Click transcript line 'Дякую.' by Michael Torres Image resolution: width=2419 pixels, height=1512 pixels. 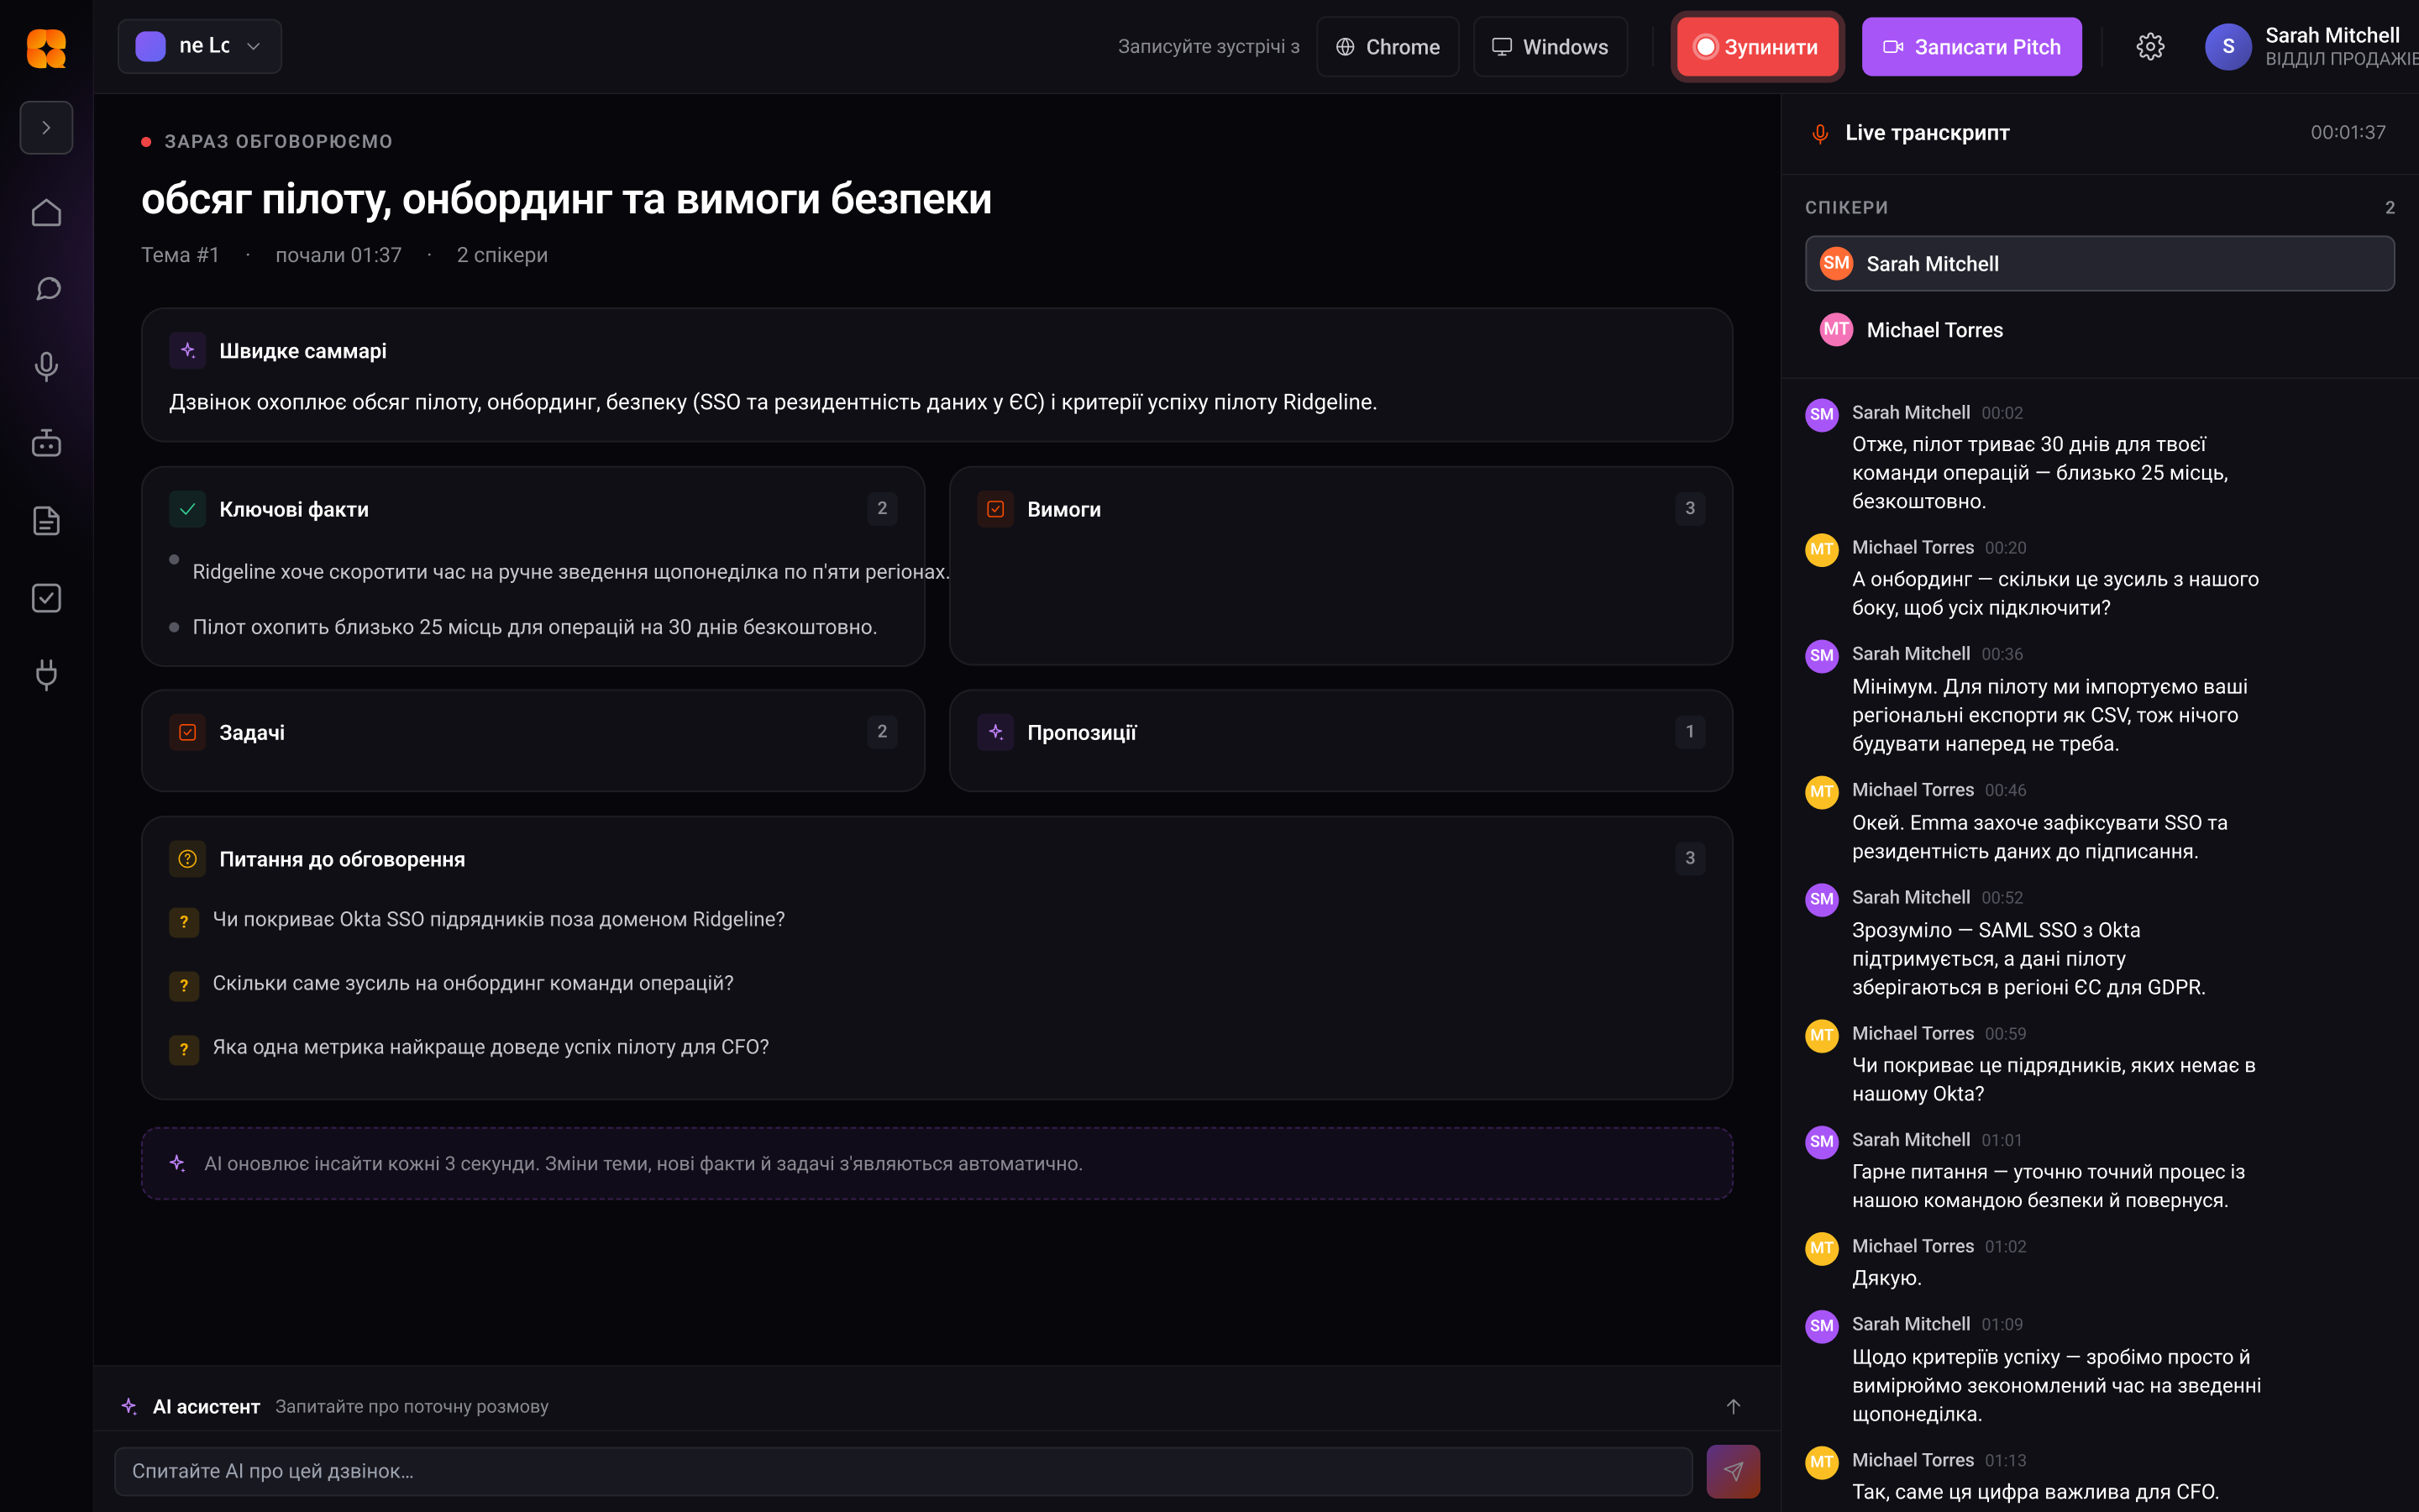[x=1886, y=1278]
